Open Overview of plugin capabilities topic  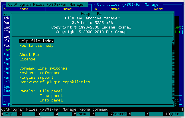55,82
